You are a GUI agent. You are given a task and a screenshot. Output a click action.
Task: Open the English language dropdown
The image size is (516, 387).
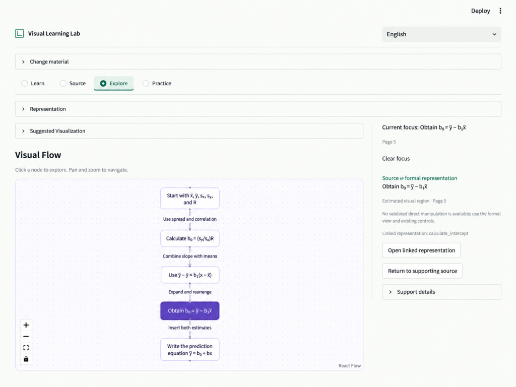441,34
